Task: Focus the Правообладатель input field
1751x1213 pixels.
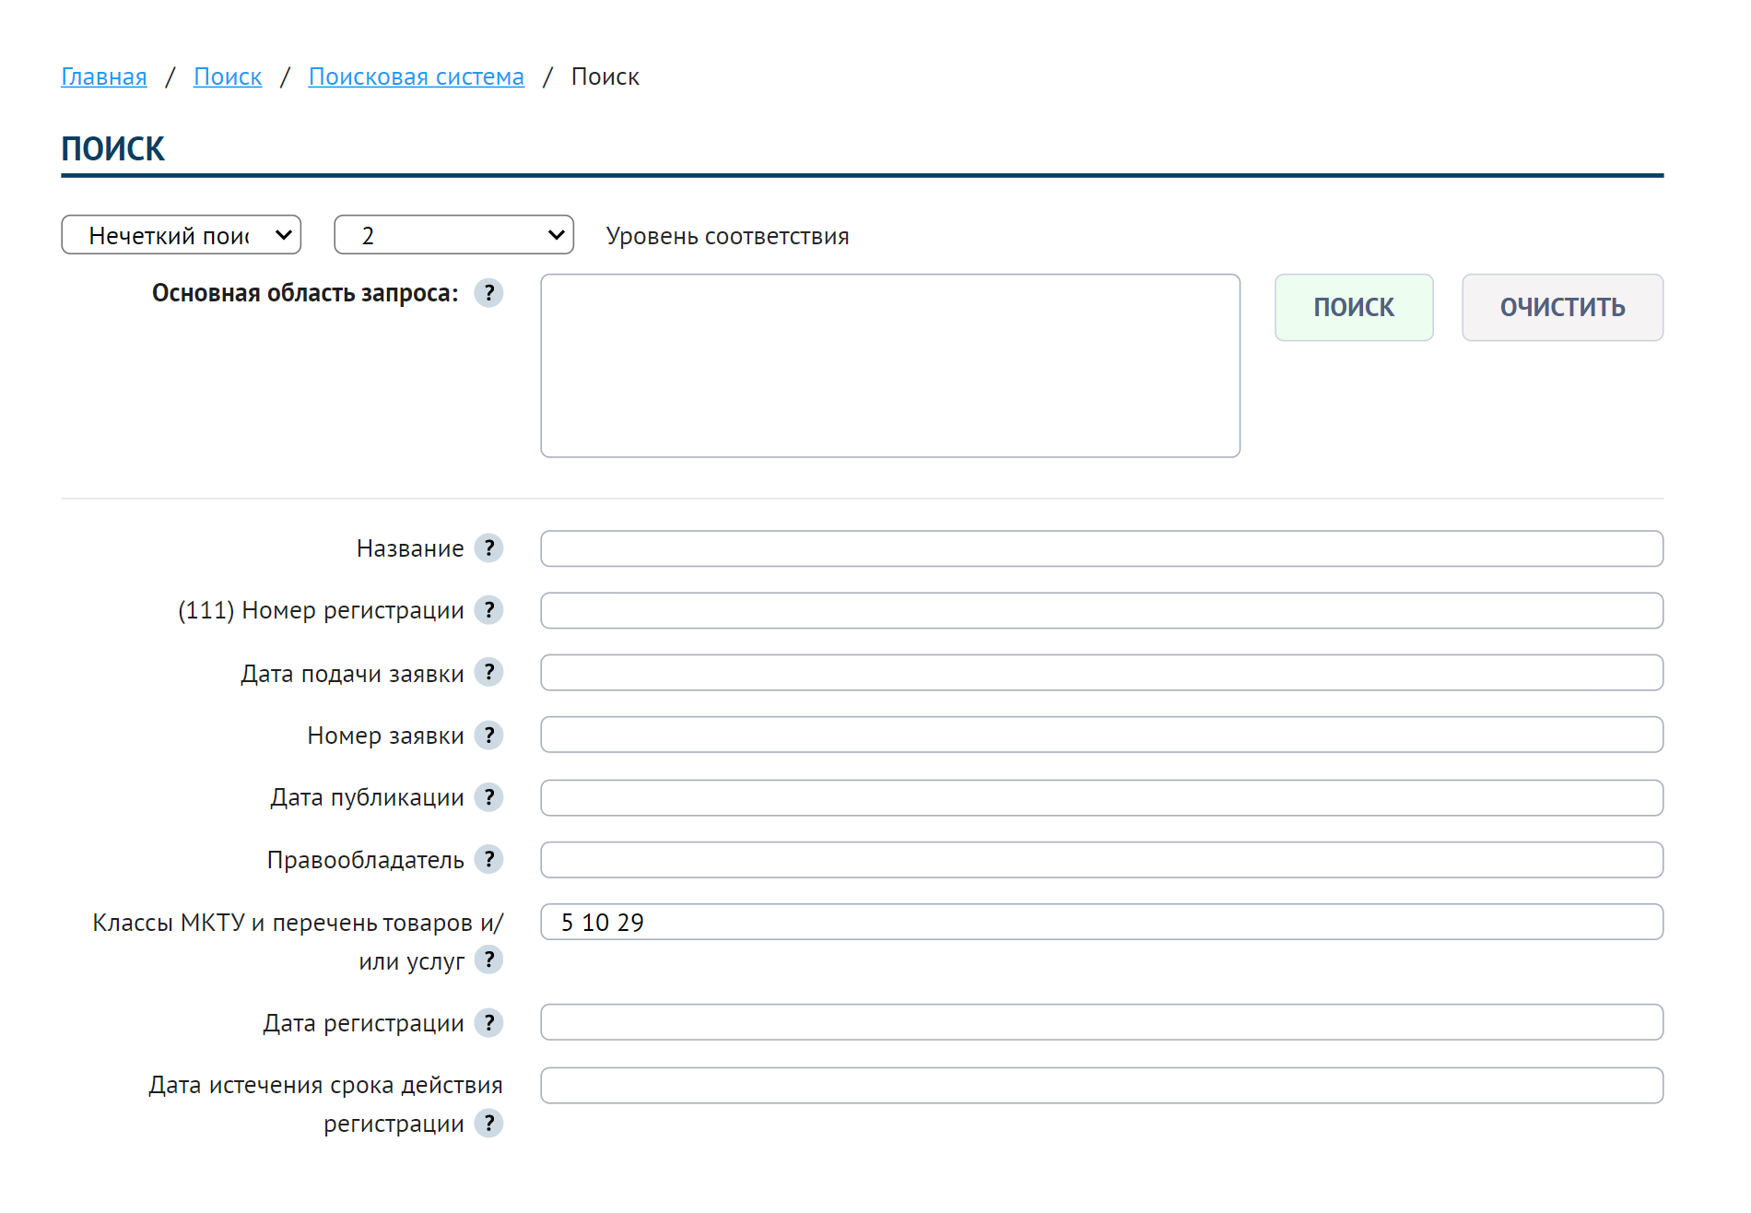Action: [x=1101, y=860]
